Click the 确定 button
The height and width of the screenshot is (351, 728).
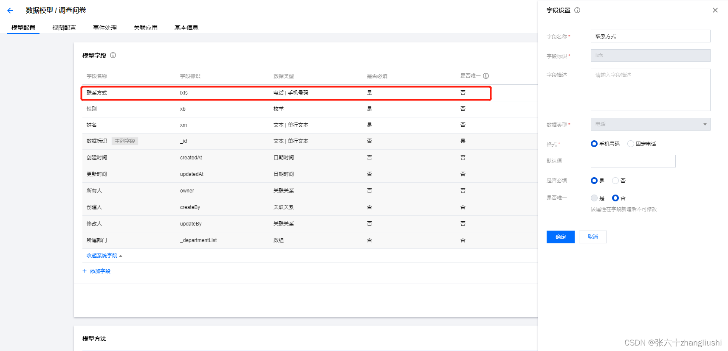click(x=561, y=237)
